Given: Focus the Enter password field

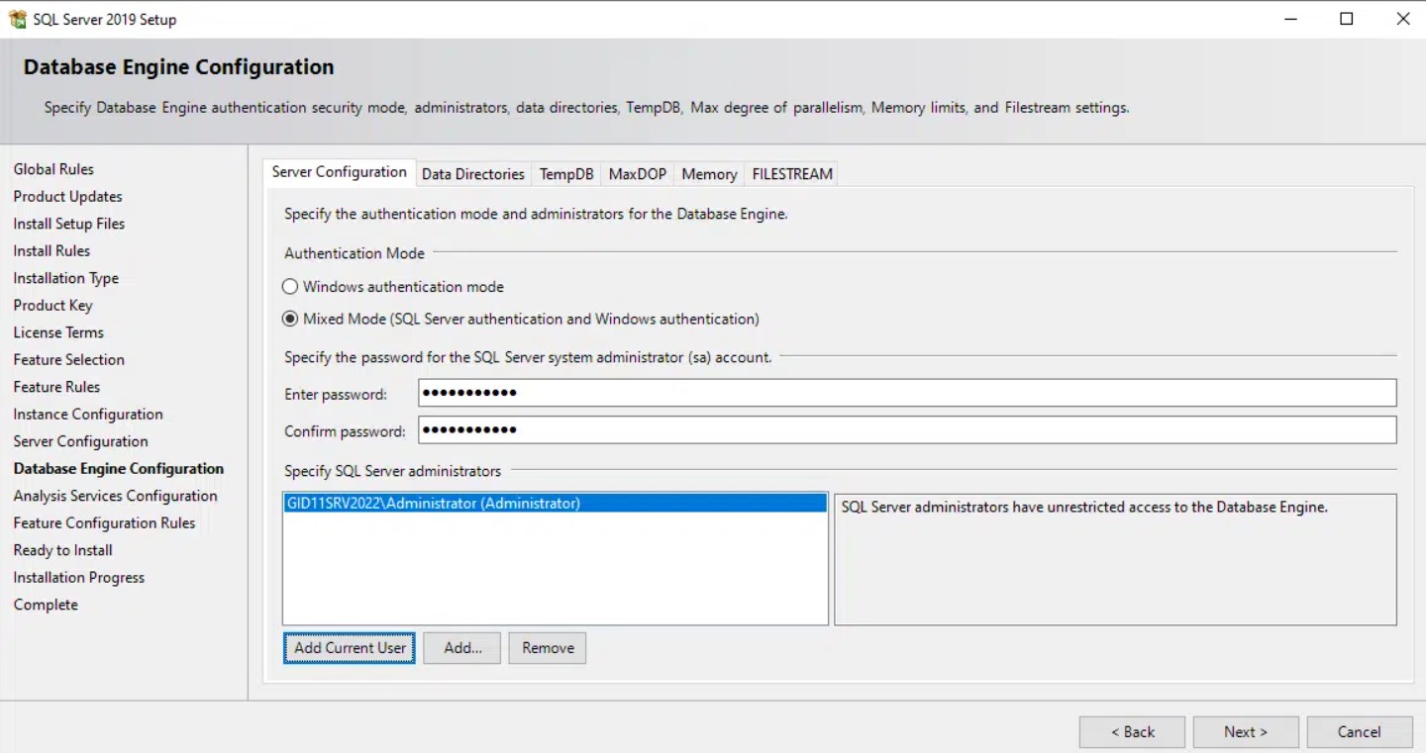Looking at the screenshot, I should 907,393.
